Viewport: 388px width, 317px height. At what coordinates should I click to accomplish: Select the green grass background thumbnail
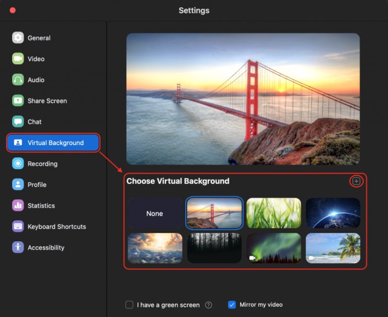coord(274,213)
